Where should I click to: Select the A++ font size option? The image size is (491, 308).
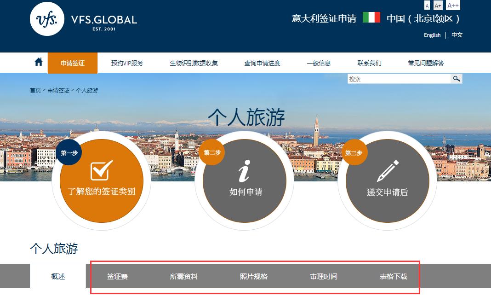(x=453, y=5)
